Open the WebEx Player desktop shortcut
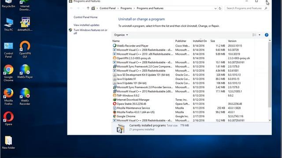This screenshot has width=282, height=158. pyautogui.click(x=25, y=72)
